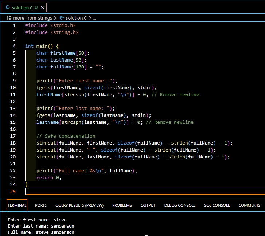Close the solution.C editor tab
265x236 pixels.
click(x=43, y=7)
